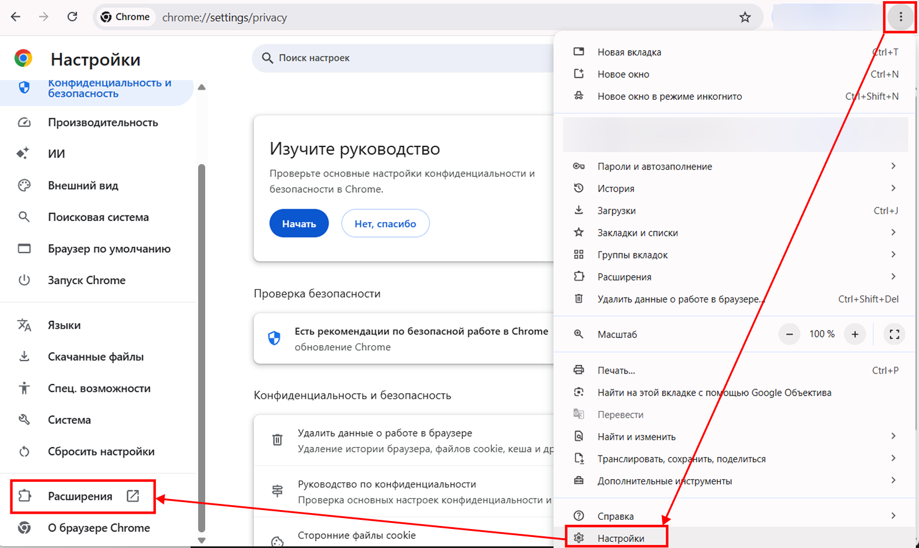Screen dimensions: 919x548
Task: Expand the Расширения submenu in the menu
Action: click(893, 276)
